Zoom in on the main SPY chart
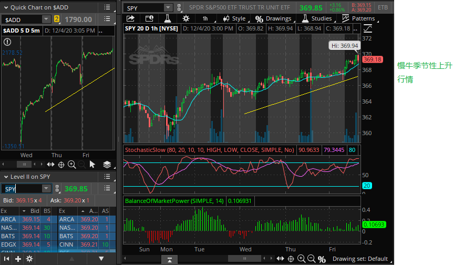Image resolution: width=453 pixels, height=265 pixels. point(301,259)
